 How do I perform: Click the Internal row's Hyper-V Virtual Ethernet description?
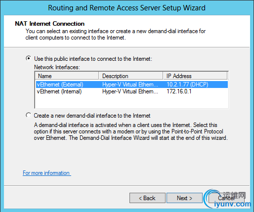(130, 91)
